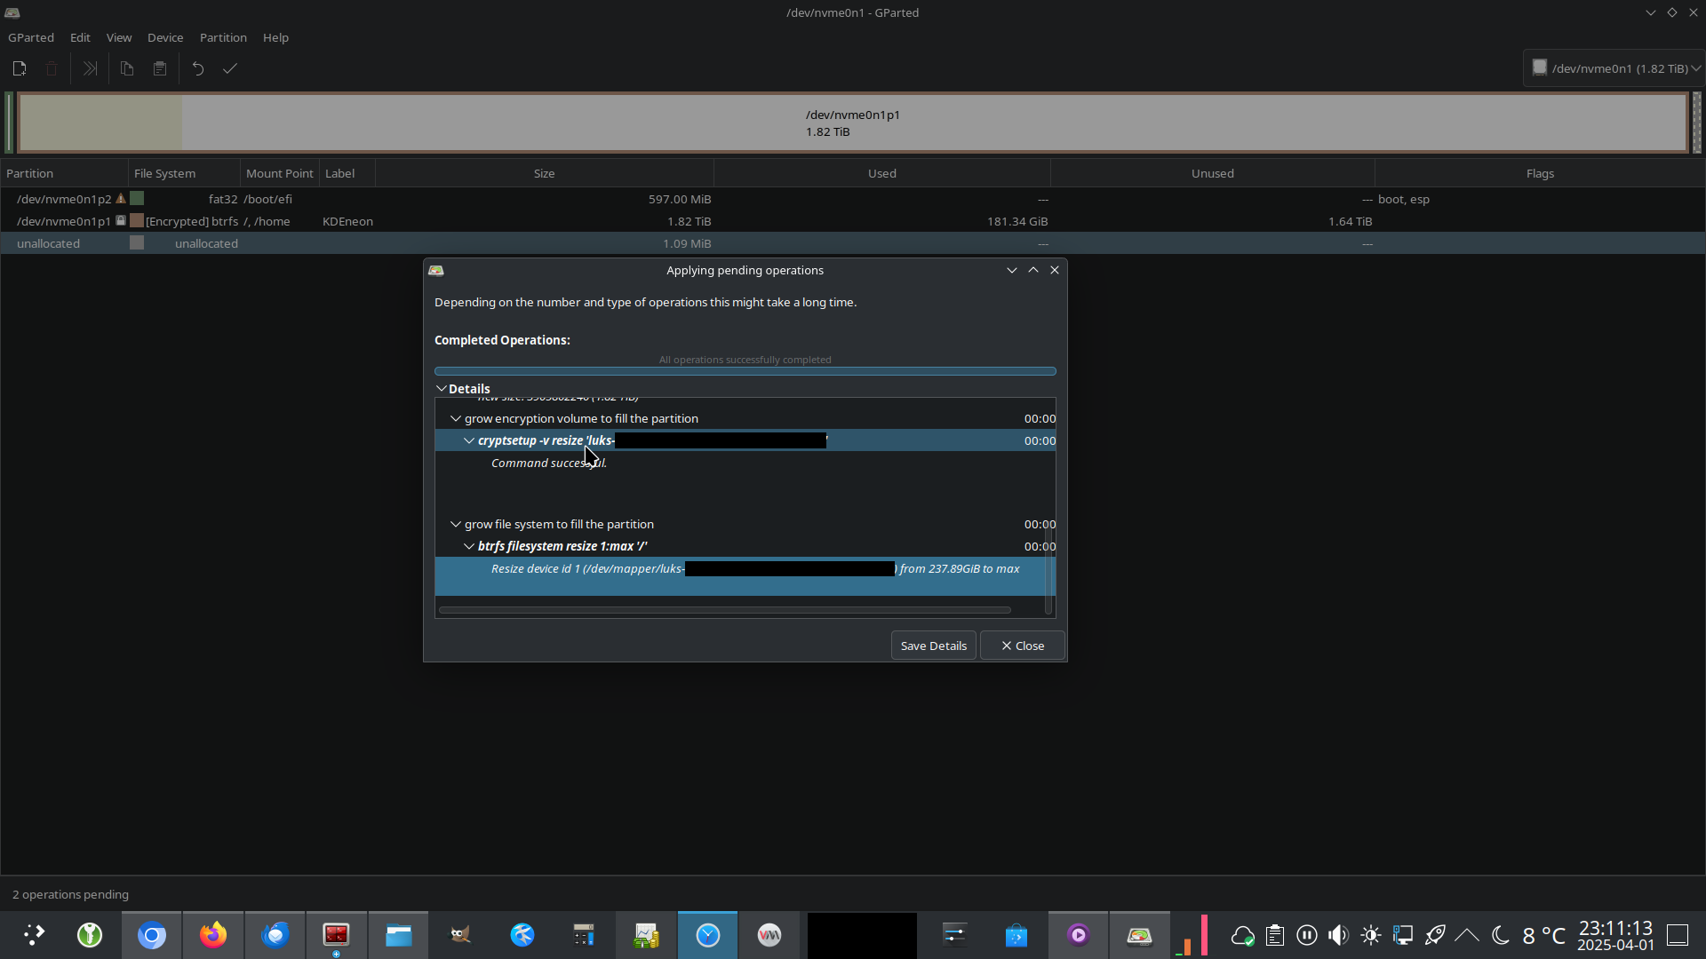Viewport: 1706px width, 959px height.
Task: Collapse 'grow encryption volume to fill the partition'
Action: click(x=456, y=418)
